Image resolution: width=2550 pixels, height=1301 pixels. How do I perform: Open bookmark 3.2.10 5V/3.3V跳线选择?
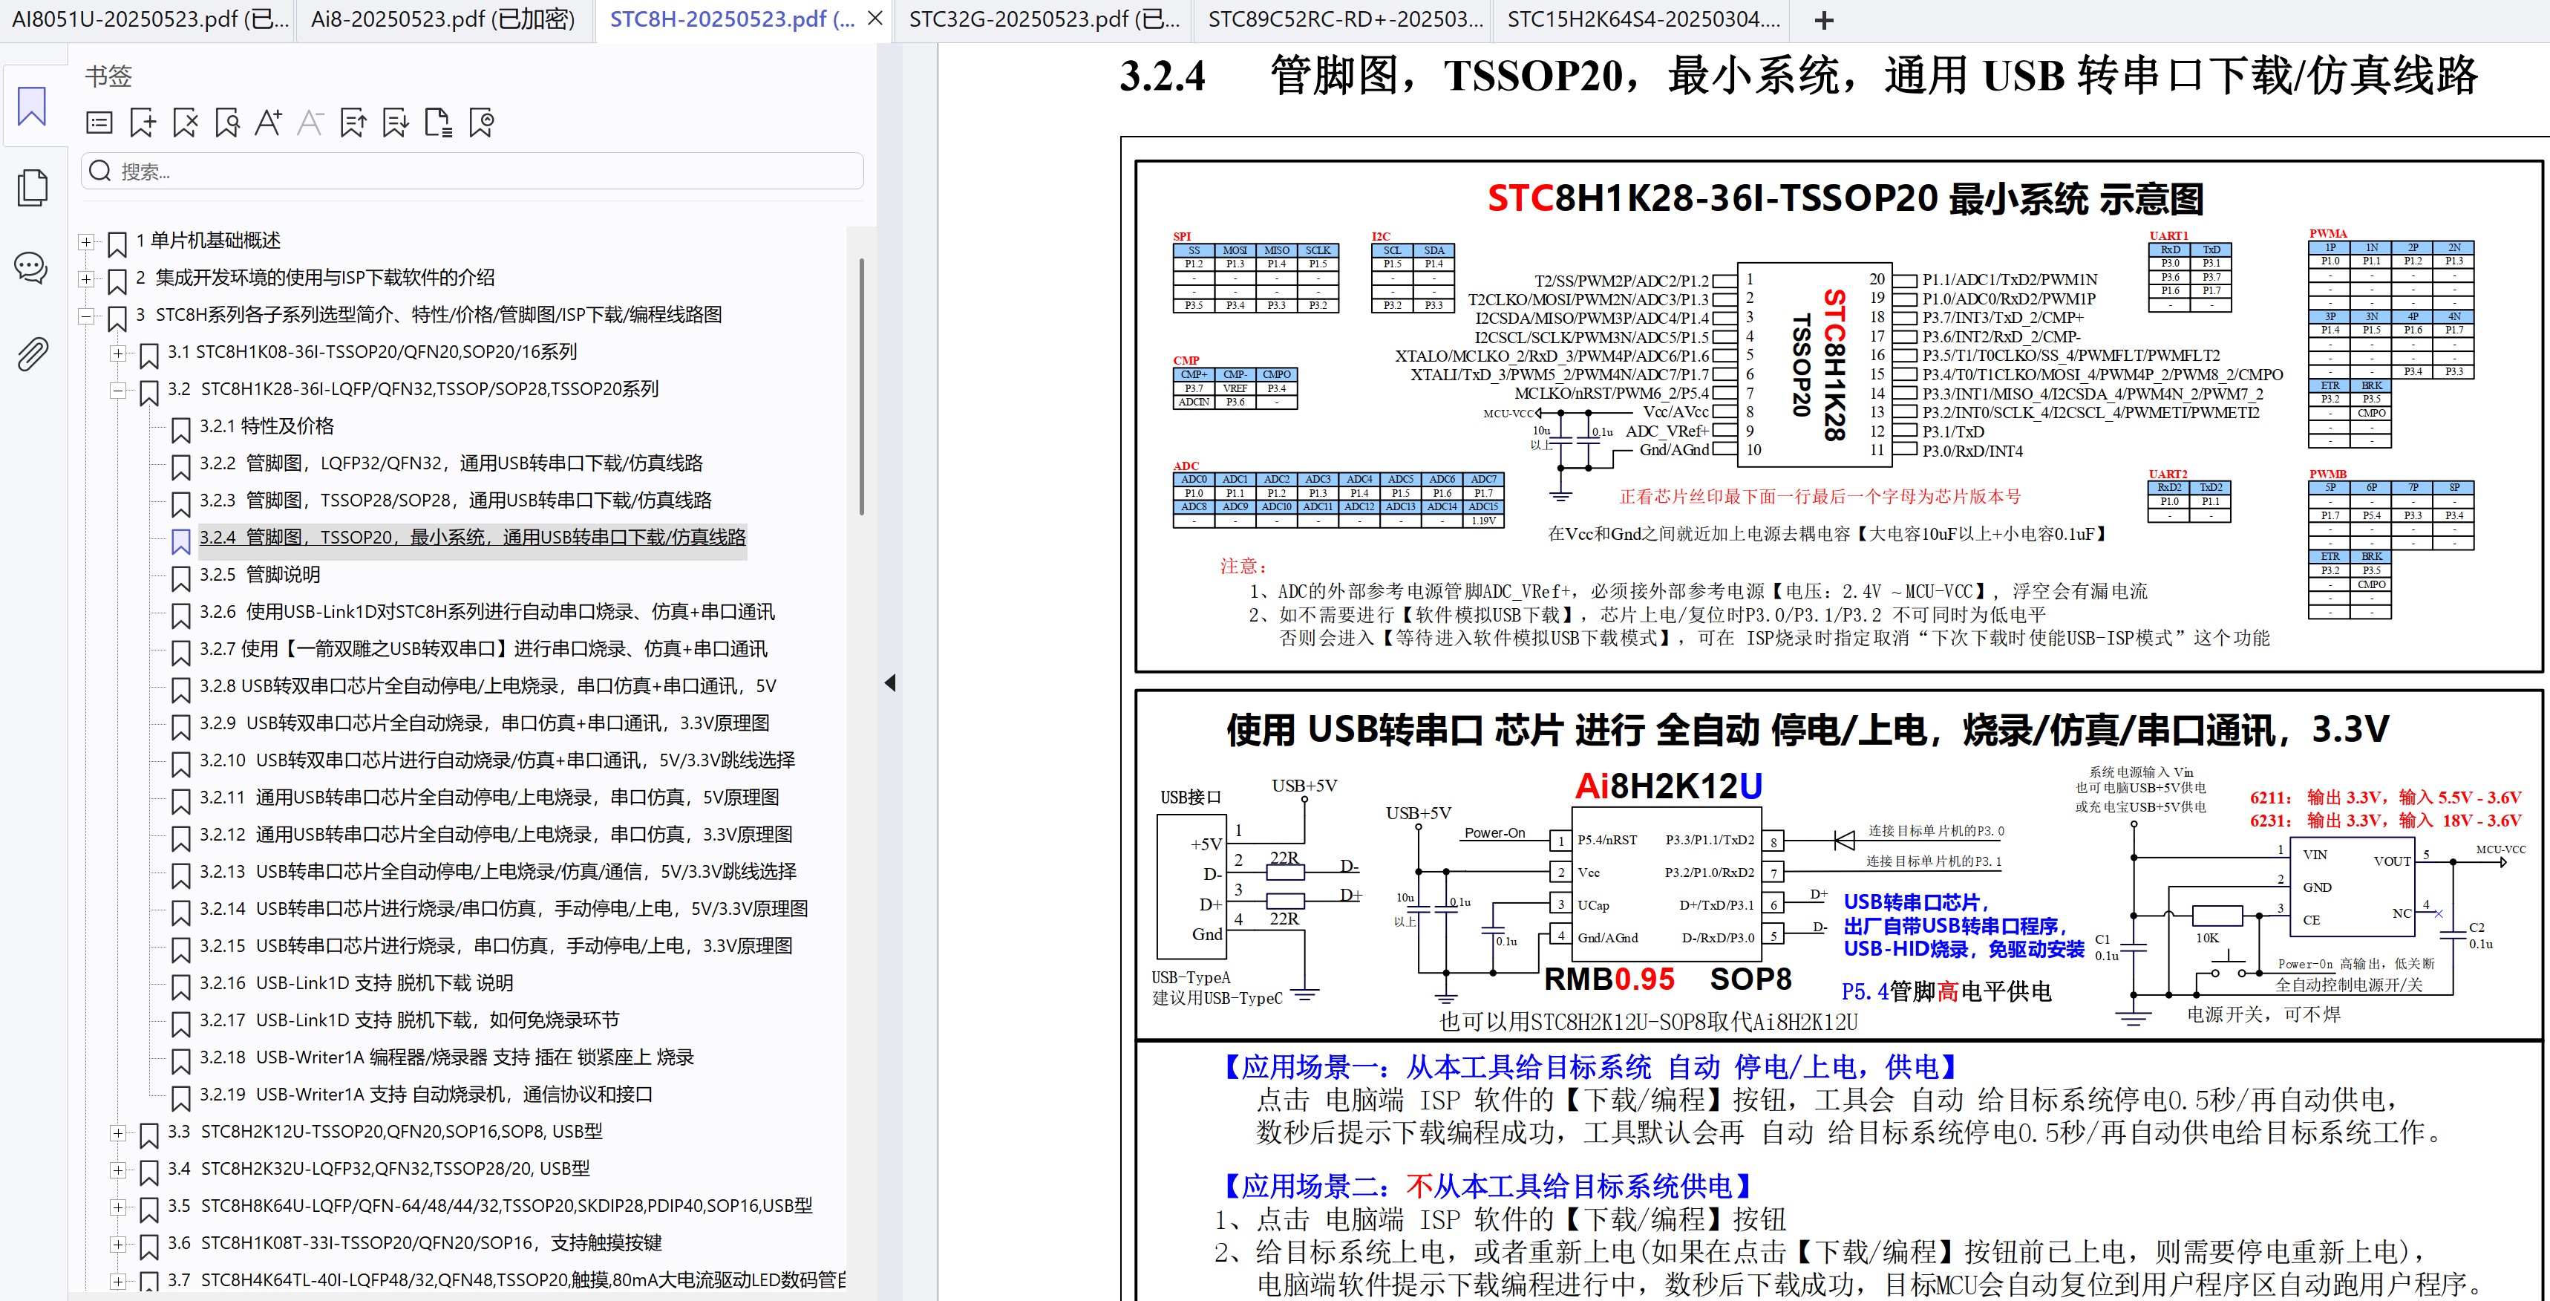tap(497, 760)
